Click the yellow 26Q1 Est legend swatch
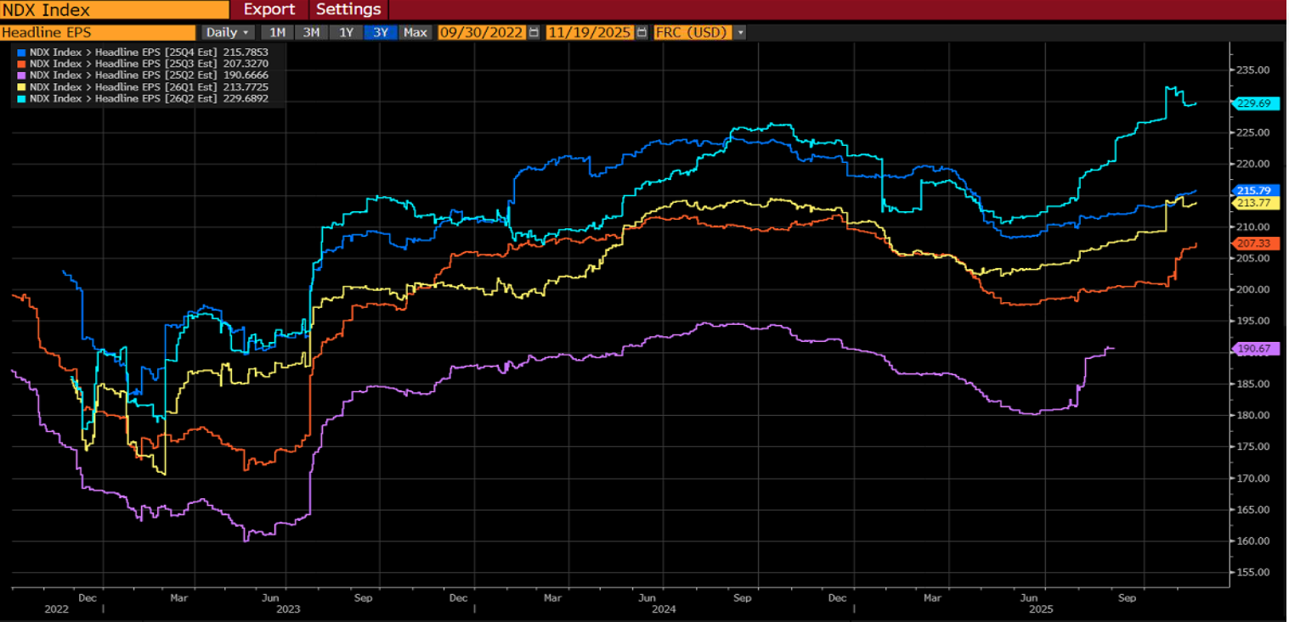The image size is (1289, 622). click(x=20, y=87)
